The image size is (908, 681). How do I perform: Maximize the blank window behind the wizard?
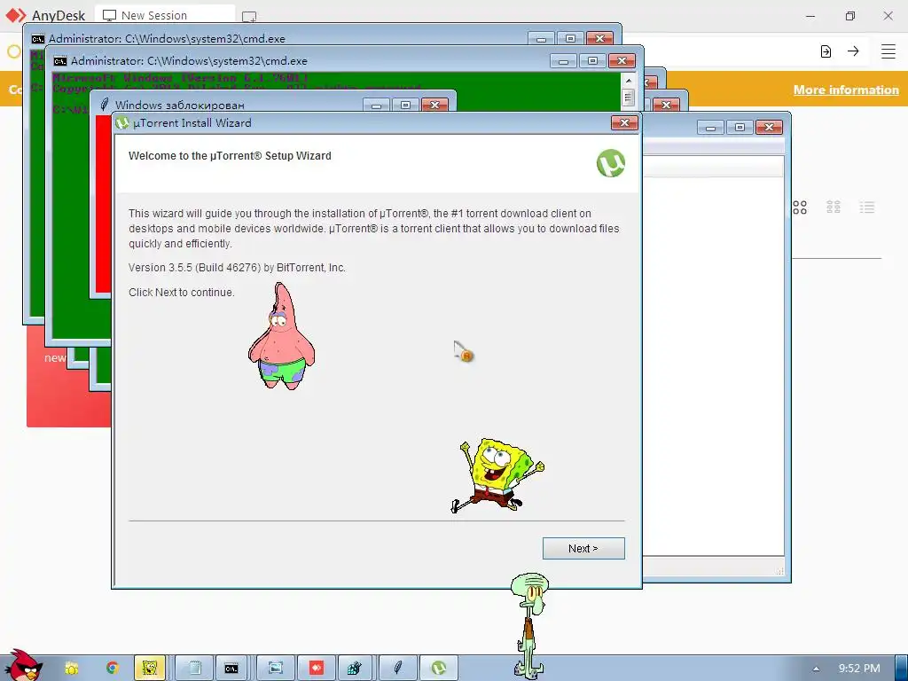pos(740,127)
